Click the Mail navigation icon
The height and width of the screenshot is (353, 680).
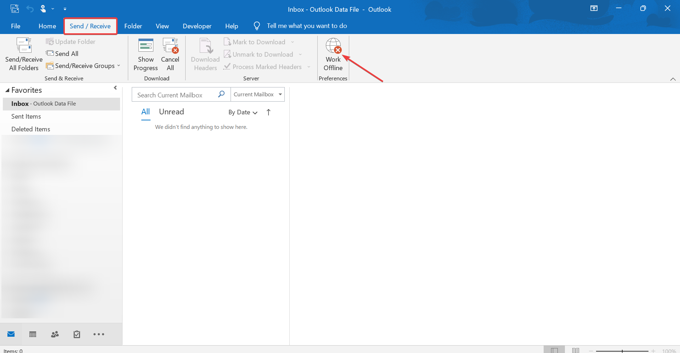tap(11, 334)
